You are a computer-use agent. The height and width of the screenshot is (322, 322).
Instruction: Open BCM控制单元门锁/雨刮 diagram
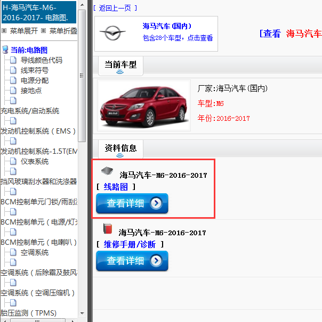(39, 202)
